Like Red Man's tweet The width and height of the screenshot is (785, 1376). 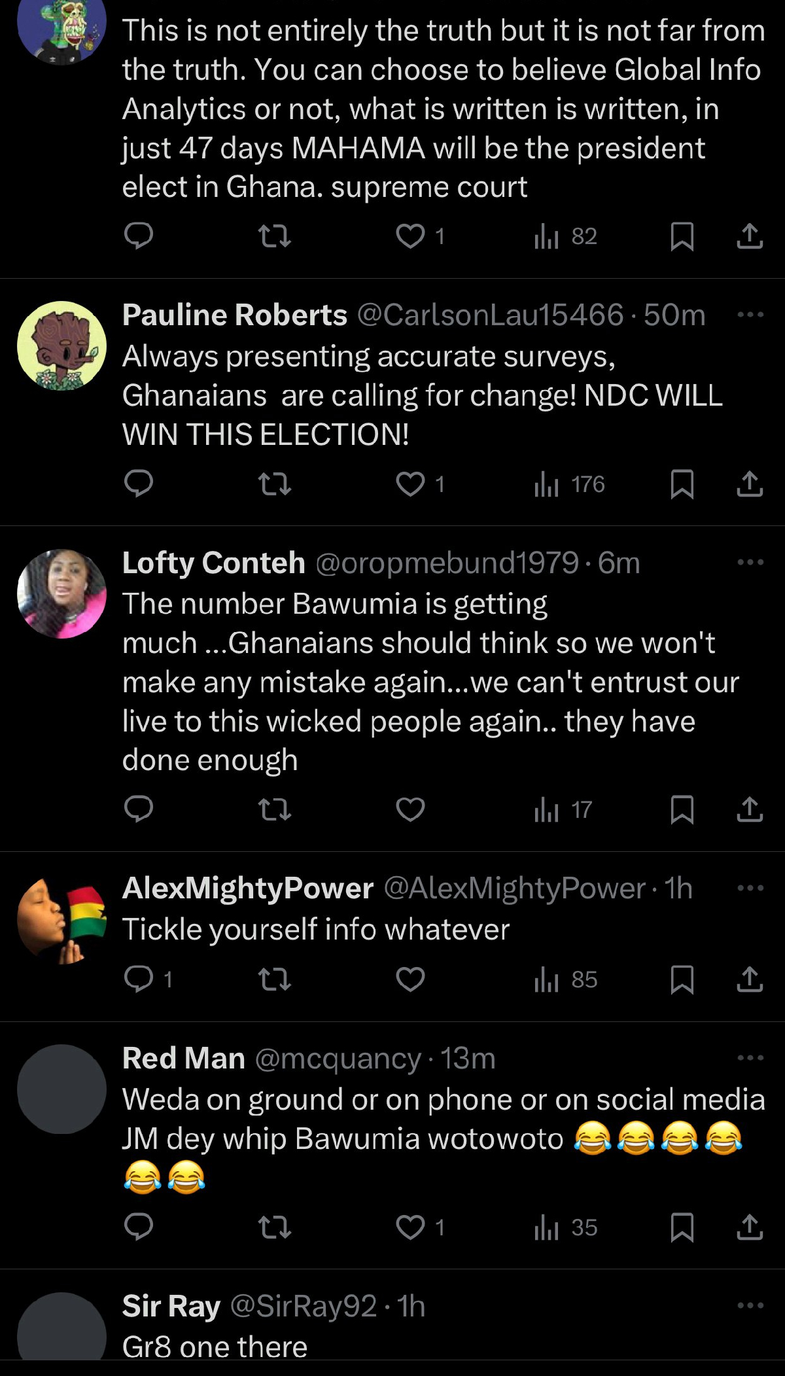pyautogui.click(x=410, y=1227)
